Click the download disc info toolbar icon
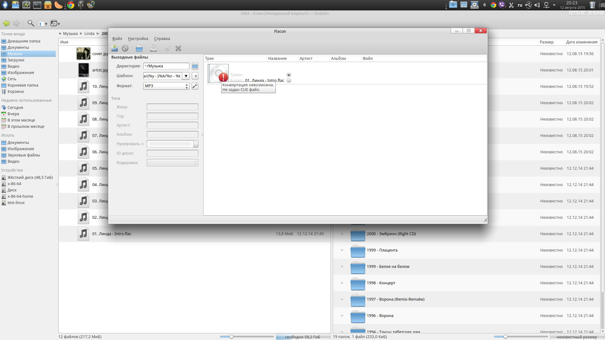605x340 pixels. click(x=153, y=48)
